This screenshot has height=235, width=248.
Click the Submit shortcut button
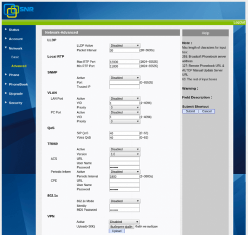[190, 111]
